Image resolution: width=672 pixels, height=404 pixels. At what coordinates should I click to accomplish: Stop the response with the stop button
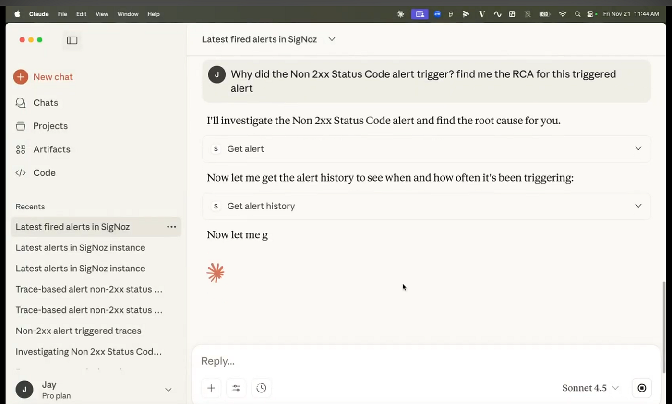click(642, 388)
